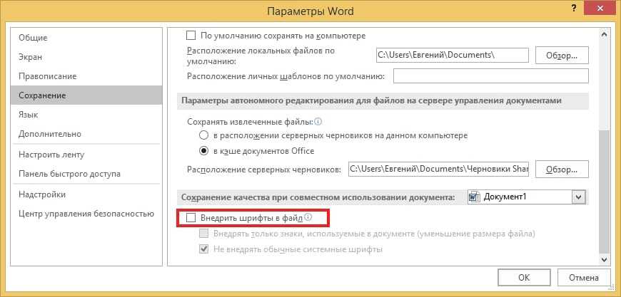This screenshot has width=621, height=297.
Task: Choose 'в кэше документов Office' radio button
Action: point(204,151)
